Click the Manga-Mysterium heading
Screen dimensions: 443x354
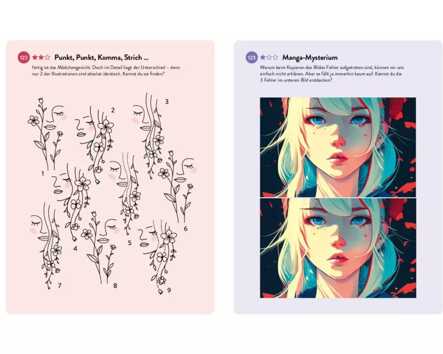pos(310,58)
